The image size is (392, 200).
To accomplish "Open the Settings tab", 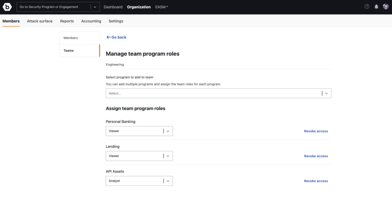I will [x=116, y=21].
